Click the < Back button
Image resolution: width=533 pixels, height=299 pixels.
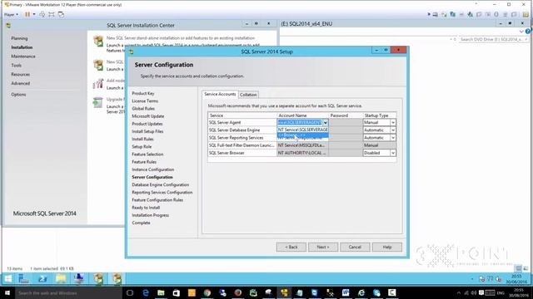coord(291,248)
